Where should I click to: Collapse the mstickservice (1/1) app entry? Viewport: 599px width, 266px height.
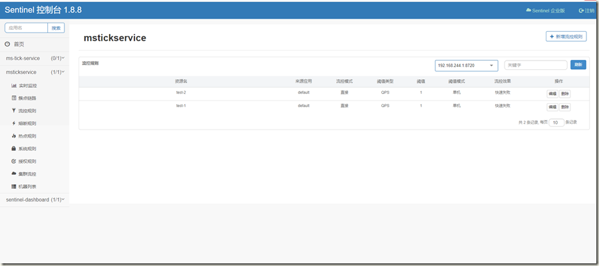tap(35, 72)
